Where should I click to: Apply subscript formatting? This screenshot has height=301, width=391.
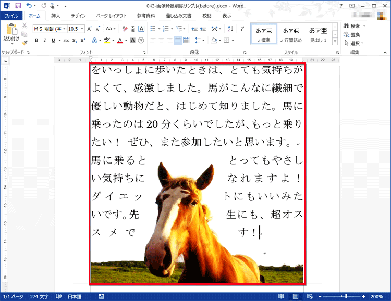point(75,41)
